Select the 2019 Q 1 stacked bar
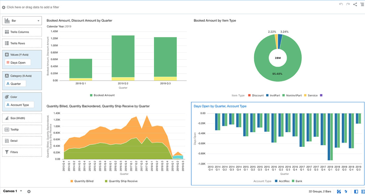 [x=81, y=70]
